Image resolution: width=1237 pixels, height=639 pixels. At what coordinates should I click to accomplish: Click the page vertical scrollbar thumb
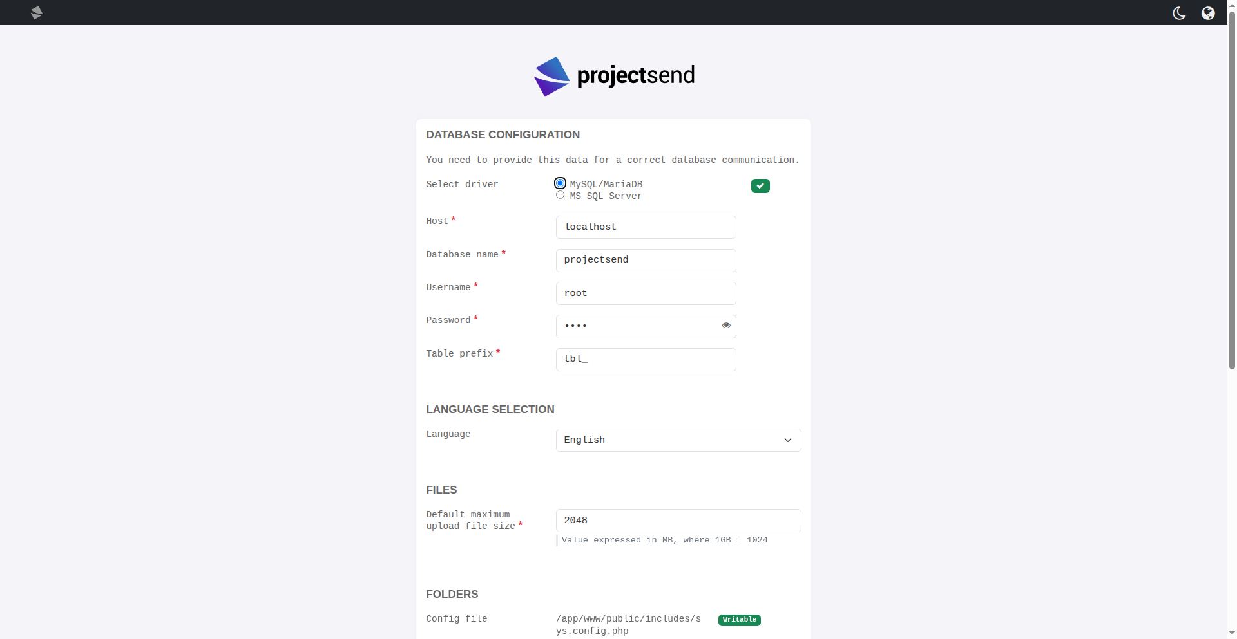pyautogui.click(x=1232, y=193)
